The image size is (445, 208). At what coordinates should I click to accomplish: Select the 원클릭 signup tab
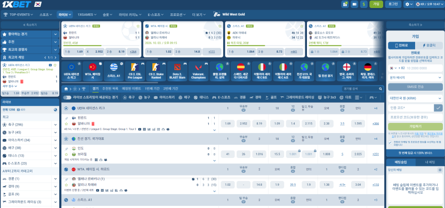pos(429,45)
